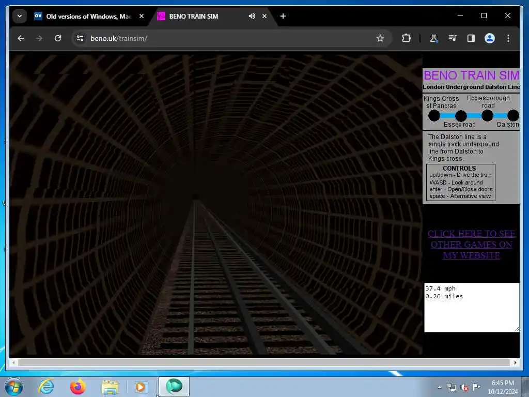Image resolution: width=529 pixels, height=397 pixels.
Task: Open the media controls icon
Action: [x=453, y=38]
